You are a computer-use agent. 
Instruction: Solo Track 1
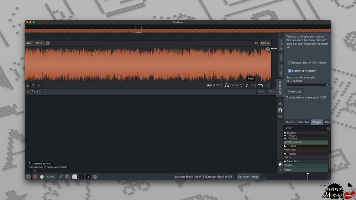pyautogui.click(x=261, y=92)
